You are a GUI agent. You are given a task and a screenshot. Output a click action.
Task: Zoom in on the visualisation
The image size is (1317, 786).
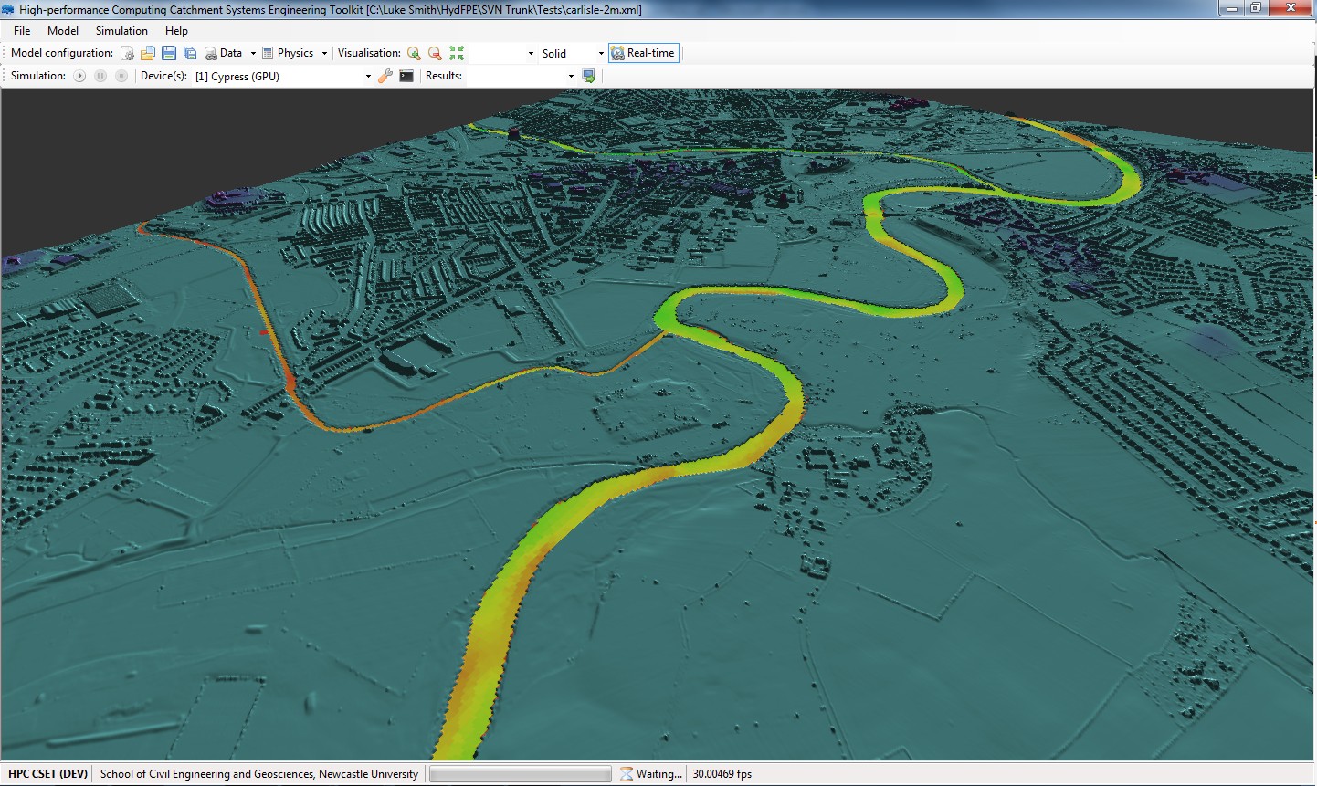414,54
